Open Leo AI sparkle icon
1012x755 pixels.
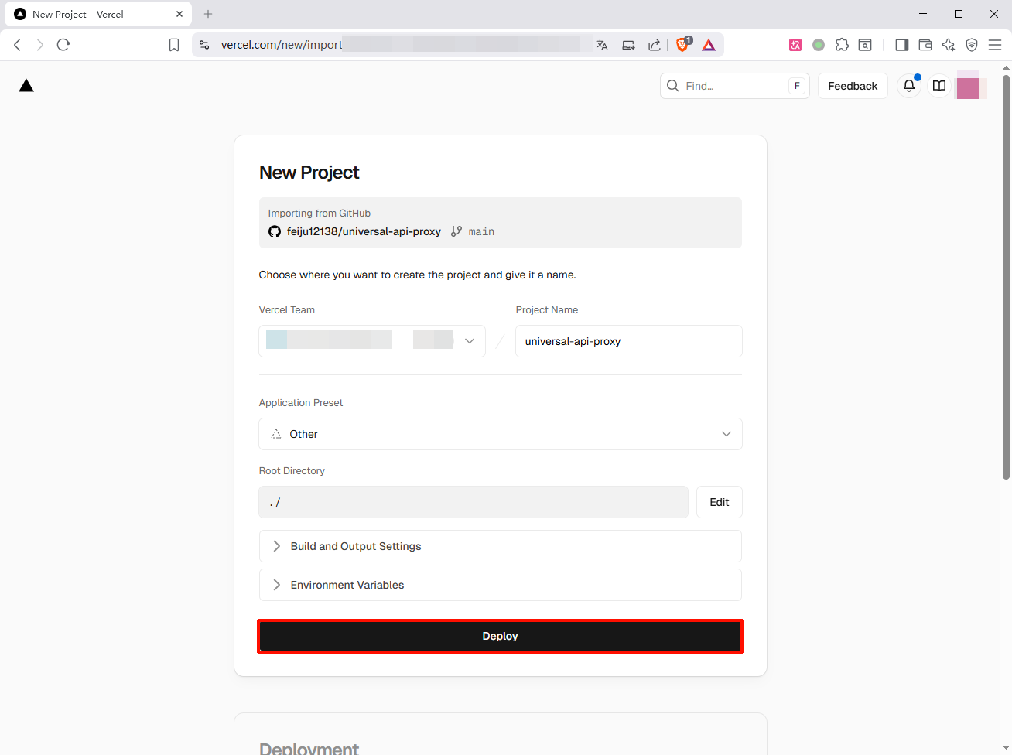click(x=949, y=45)
